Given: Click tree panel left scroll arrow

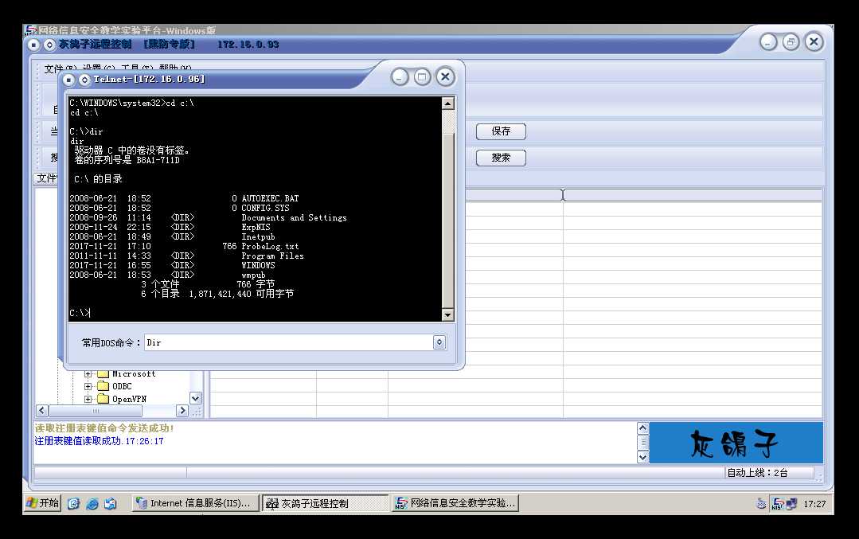Looking at the screenshot, I should (42, 410).
